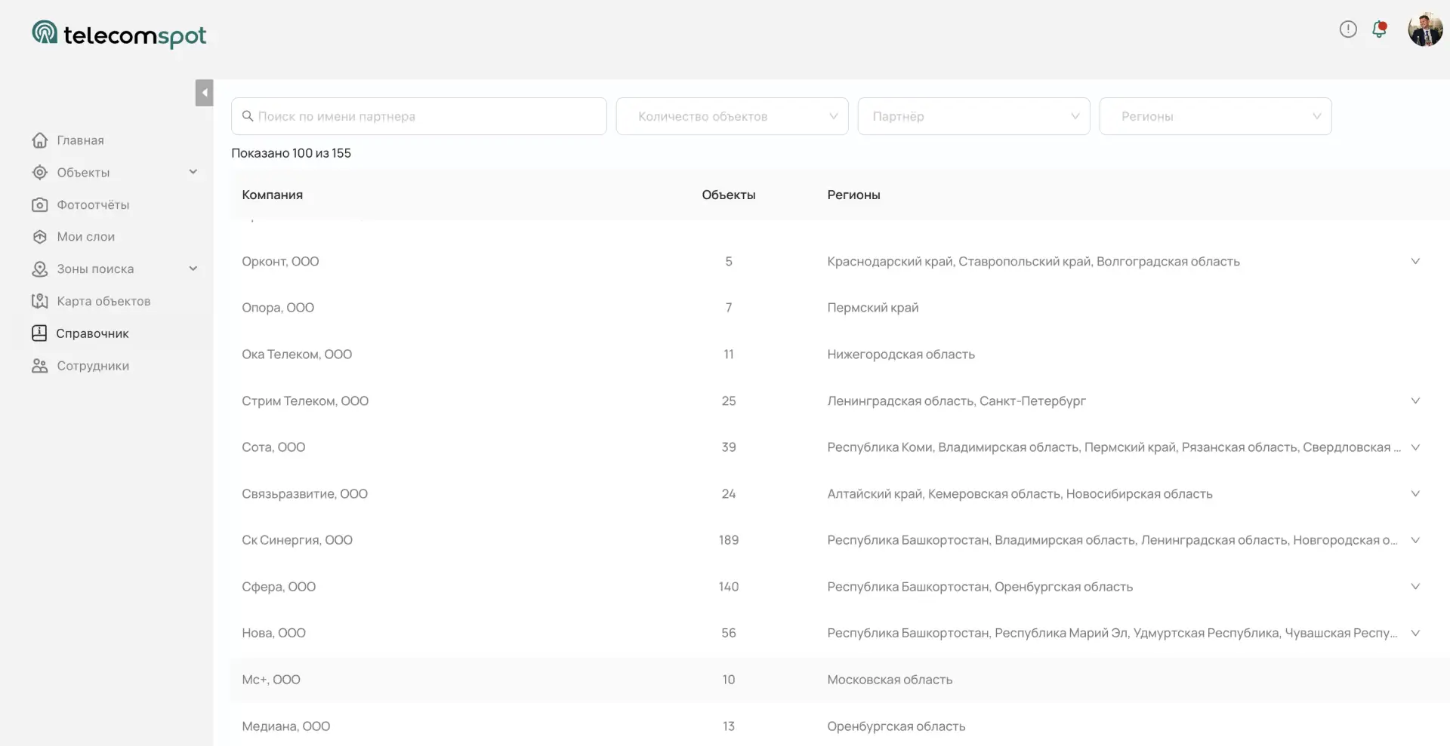Screen dimensions: 1450x746
Task: Click the Мои слои layers icon
Action: tap(40, 237)
